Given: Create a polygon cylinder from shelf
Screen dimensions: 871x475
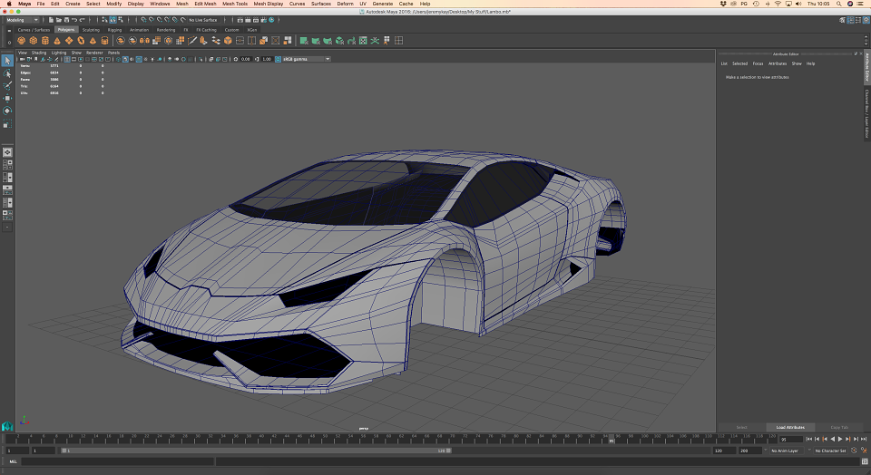Looking at the screenshot, I should 45,41.
